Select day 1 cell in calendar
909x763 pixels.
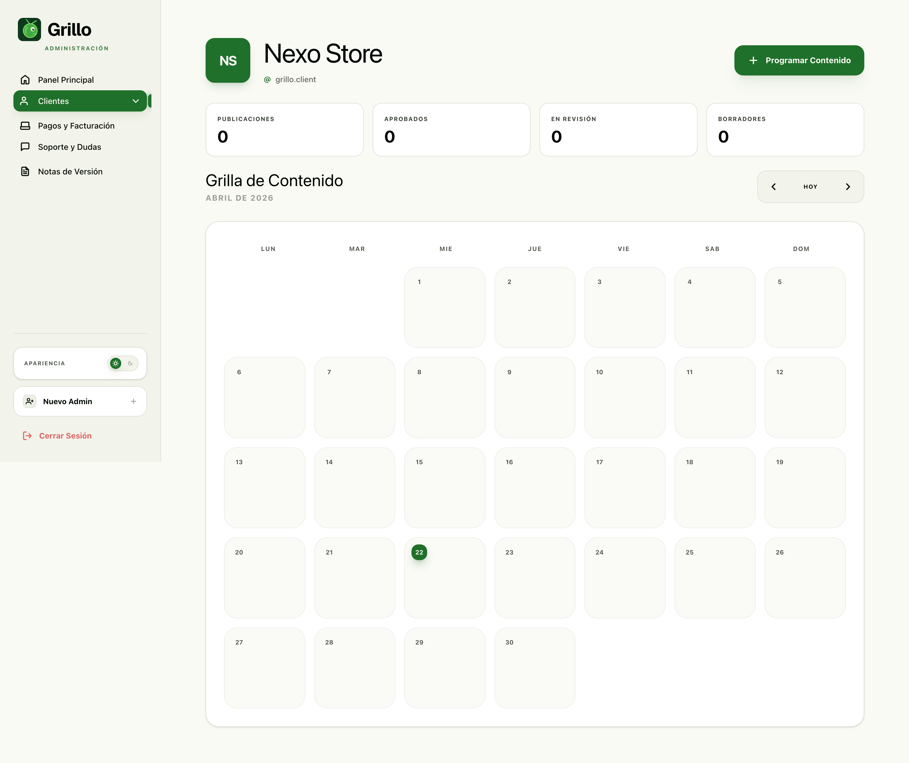coord(444,307)
